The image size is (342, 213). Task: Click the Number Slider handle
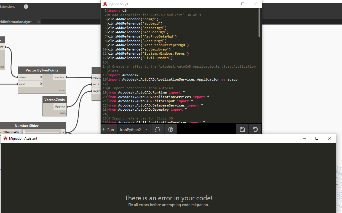point(24,132)
